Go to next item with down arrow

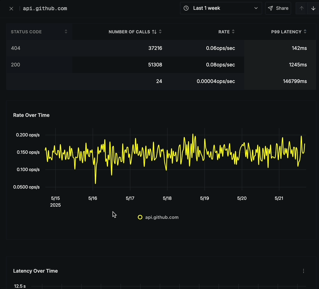point(313,8)
